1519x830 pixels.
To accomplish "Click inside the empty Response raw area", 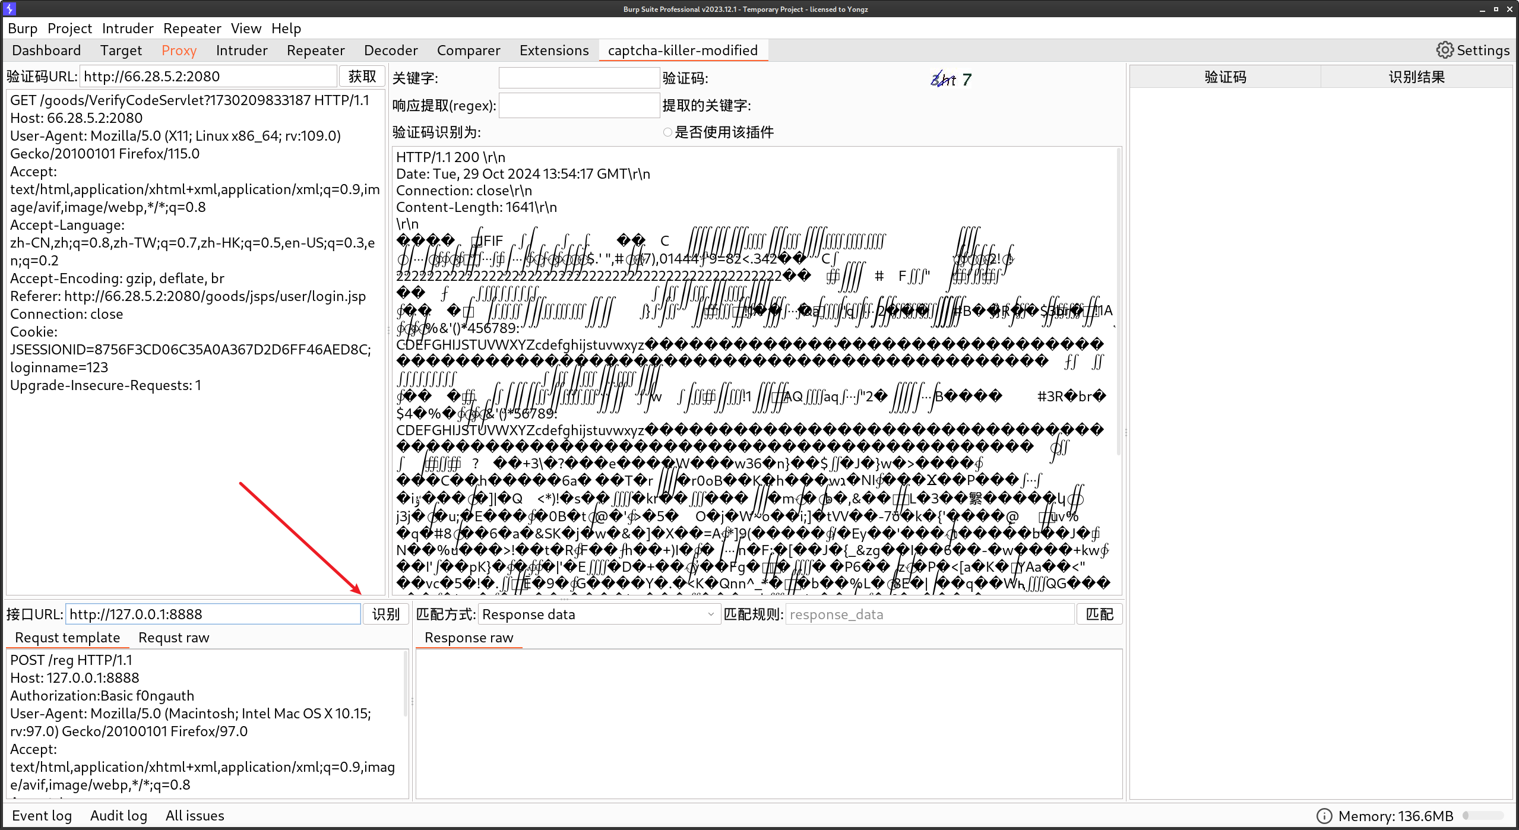I will 769,724.
